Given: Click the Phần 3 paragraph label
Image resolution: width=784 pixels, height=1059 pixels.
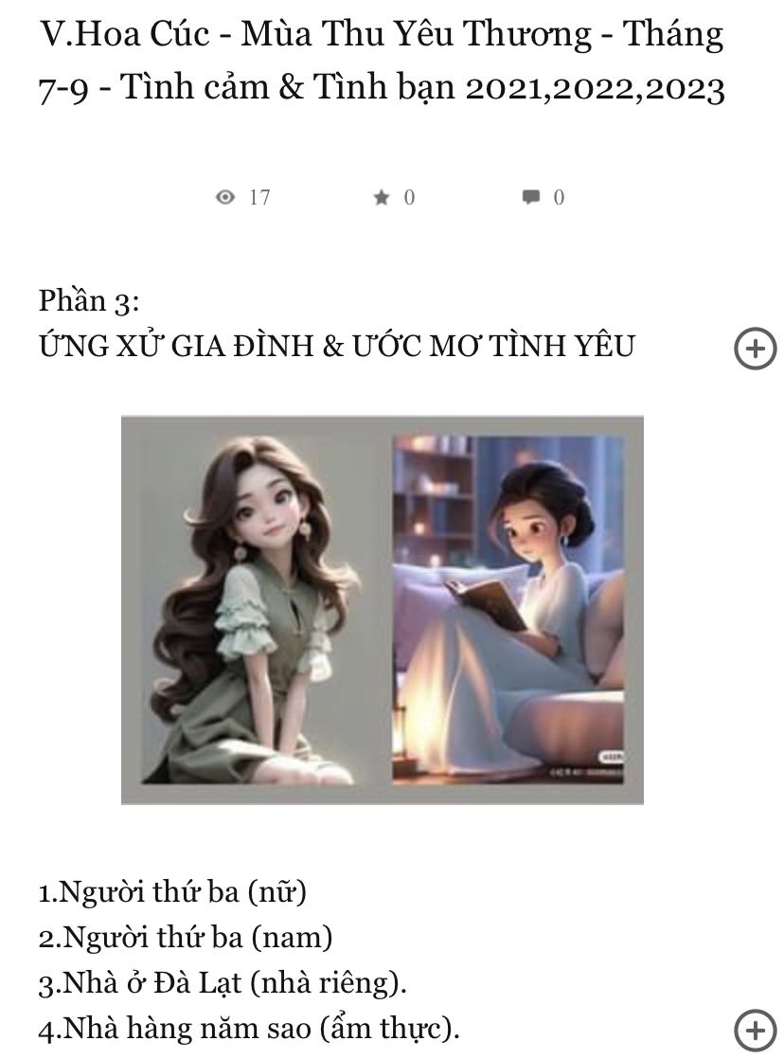Looking at the screenshot, I should pos(88,301).
